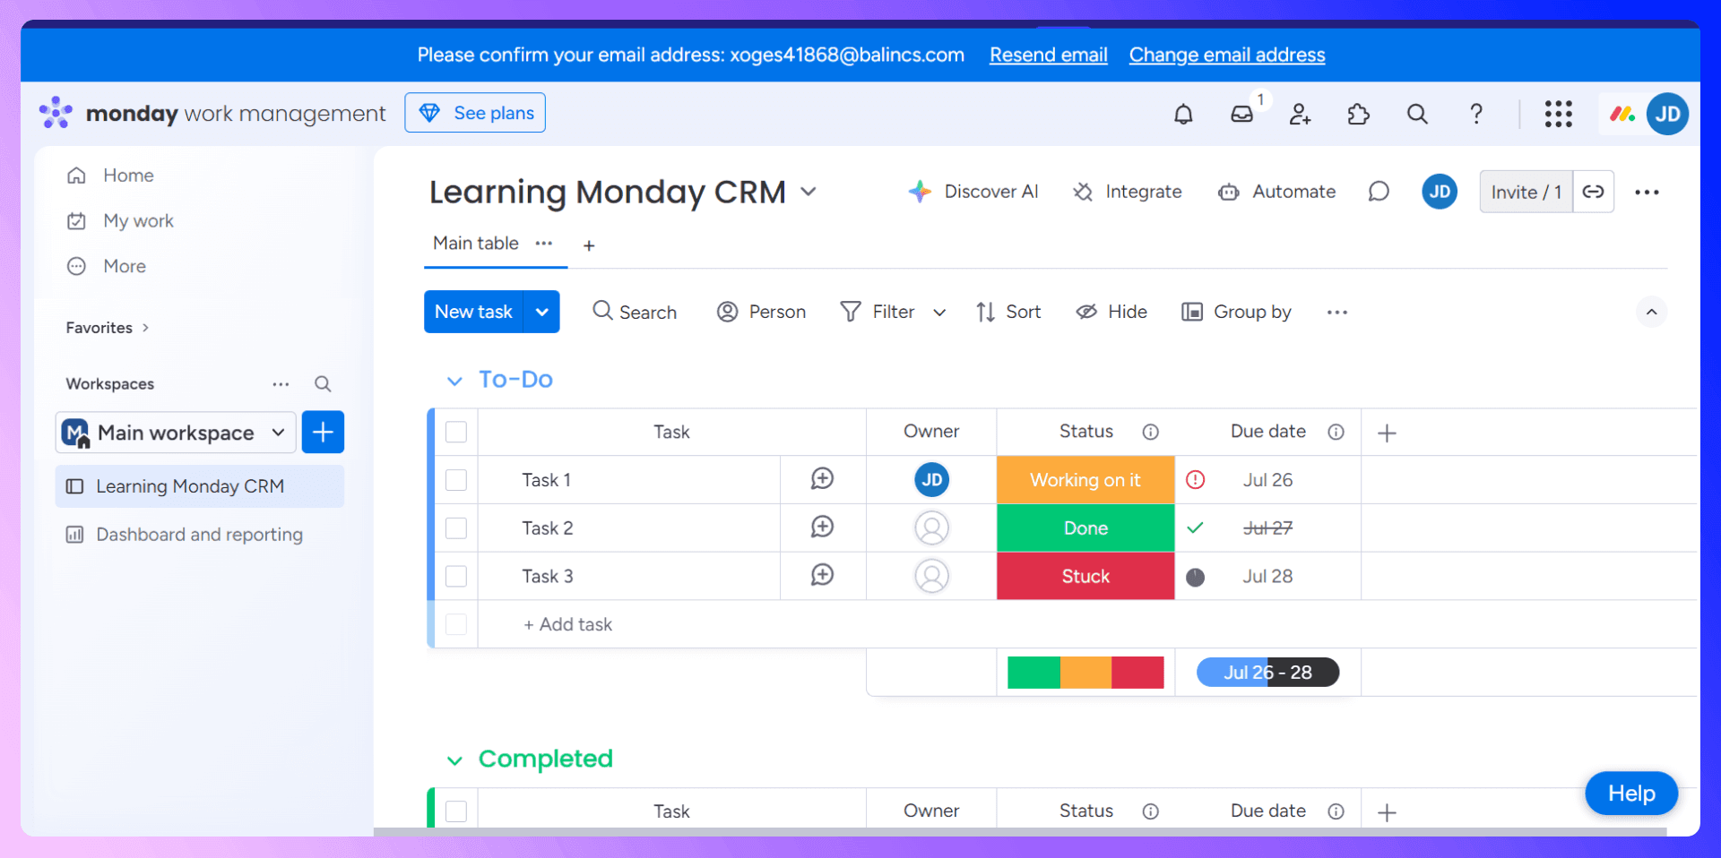Click Resend email link
This screenshot has height=858, width=1721.
[1049, 55]
